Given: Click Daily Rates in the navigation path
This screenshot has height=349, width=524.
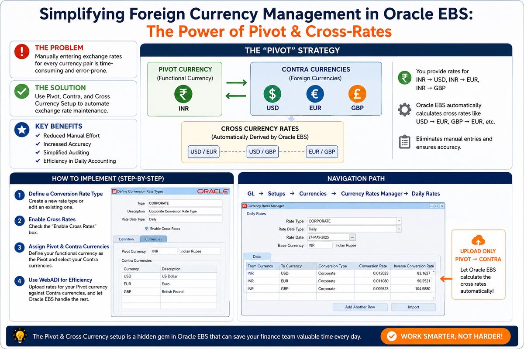Looking at the screenshot, I should (x=426, y=193).
